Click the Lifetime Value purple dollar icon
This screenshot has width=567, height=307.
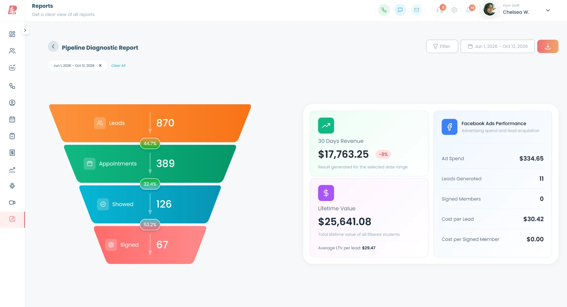[326, 193]
